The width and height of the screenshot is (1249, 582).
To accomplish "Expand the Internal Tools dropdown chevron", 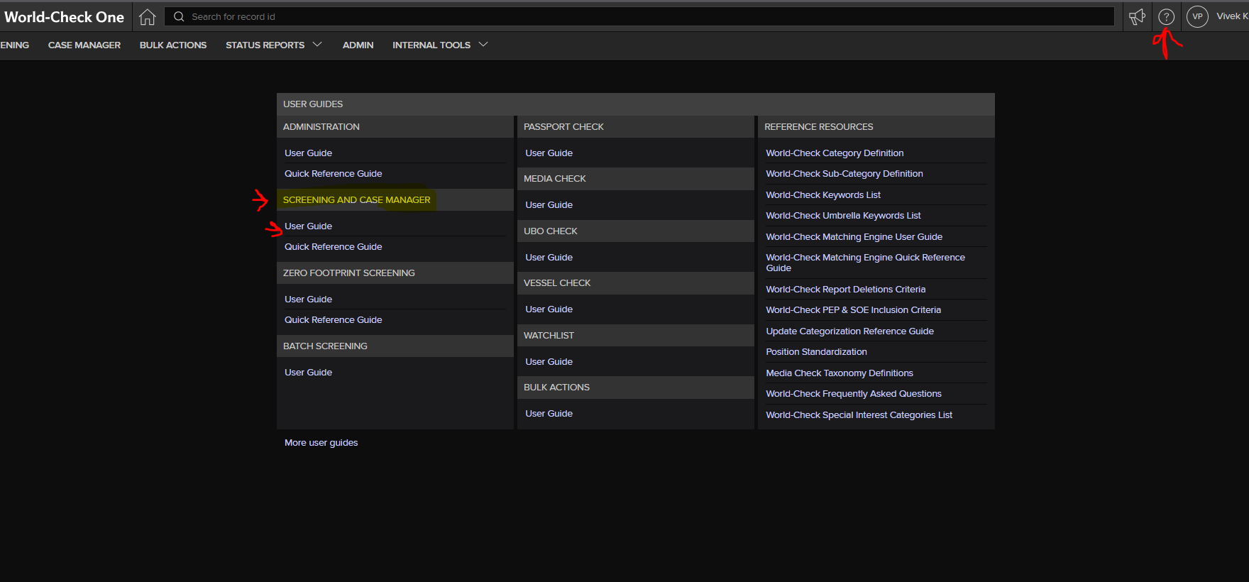I will coord(483,45).
